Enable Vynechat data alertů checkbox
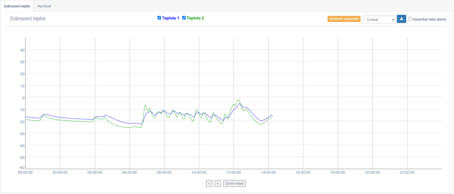Viewport: 454px width, 194px height. (x=410, y=19)
